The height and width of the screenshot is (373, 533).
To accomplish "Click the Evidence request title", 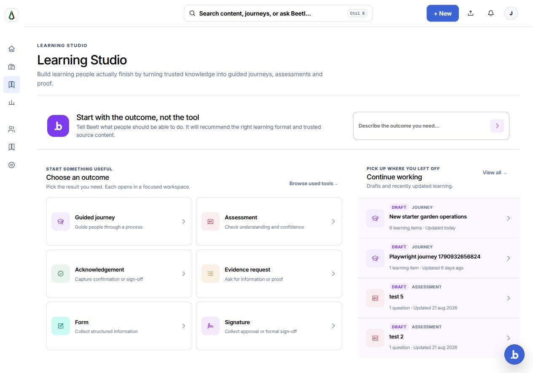I will (x=247, y=270).
